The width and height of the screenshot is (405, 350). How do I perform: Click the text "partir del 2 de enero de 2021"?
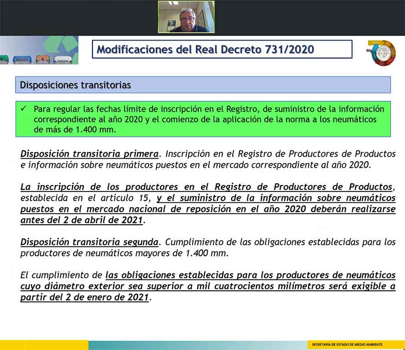85,297
